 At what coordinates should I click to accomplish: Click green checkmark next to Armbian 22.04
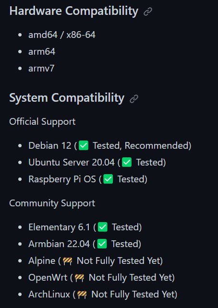(102, 244)
